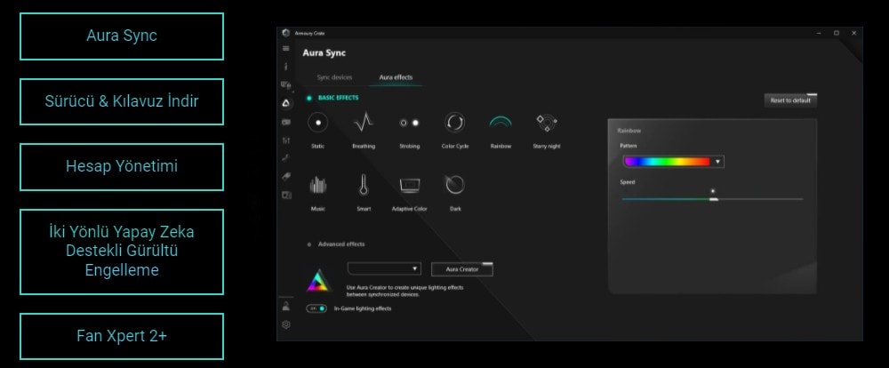Screen dimensions: 889x368
Task: Click the Armoury Crate logo in the title bar
Action: pyautogui.click(x=285, y=33)
